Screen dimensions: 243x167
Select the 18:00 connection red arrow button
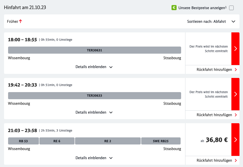point(235,49)
